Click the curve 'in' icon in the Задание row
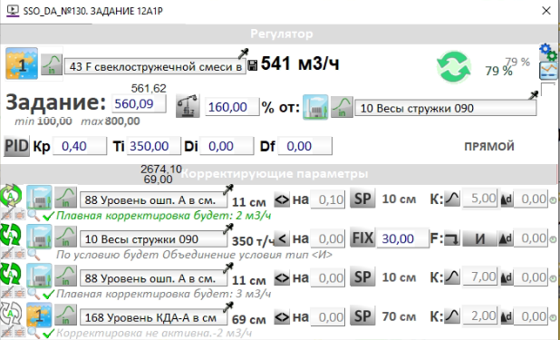The height and width of the screenshot is (340, 560). 342,107
